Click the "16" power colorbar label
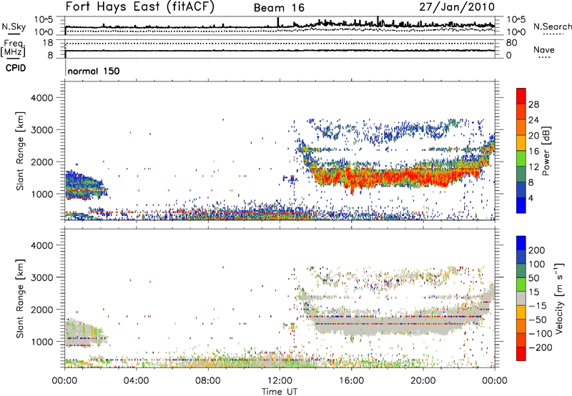Screen dimensions: 572x396 pyautogui.click(x=533, y=152)
